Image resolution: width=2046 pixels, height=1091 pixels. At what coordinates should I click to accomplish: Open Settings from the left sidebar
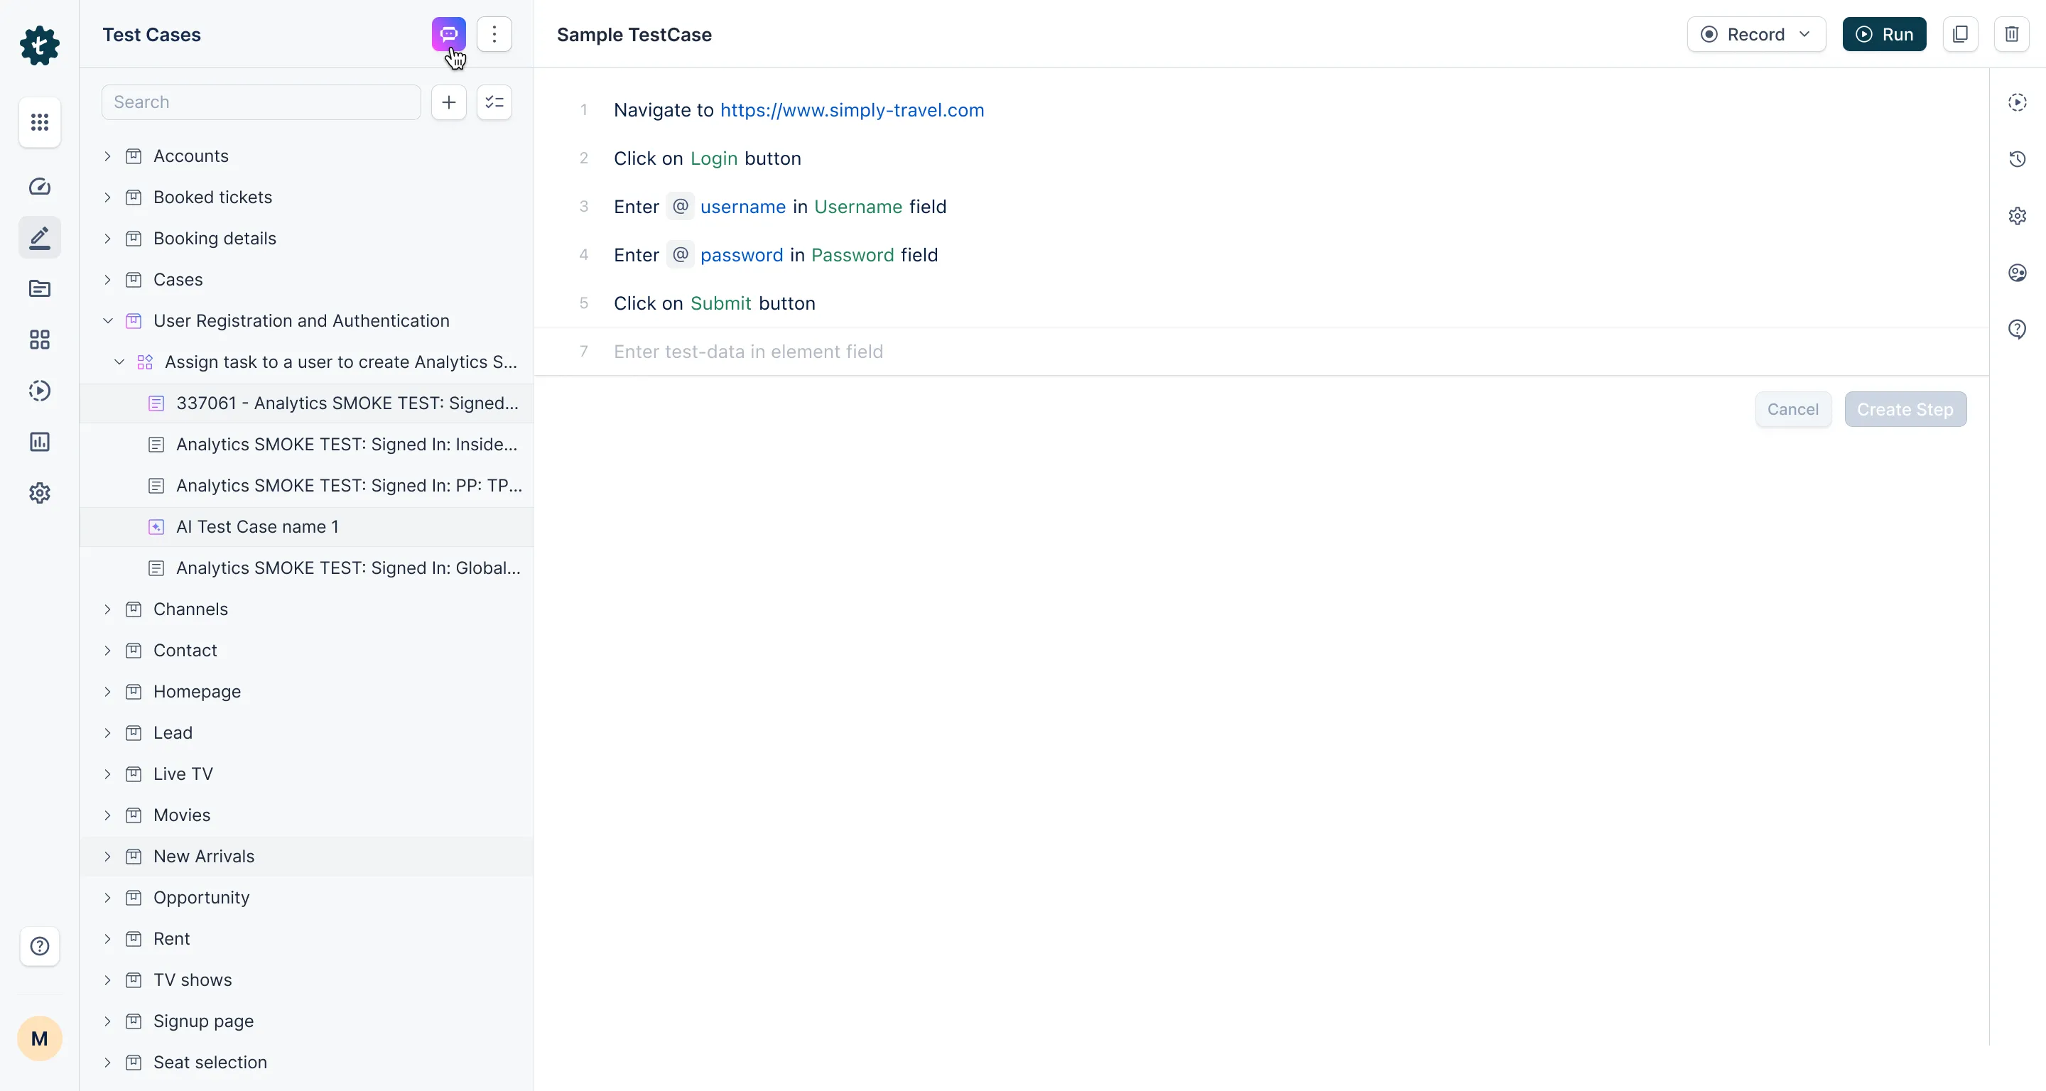pos(40,492)
